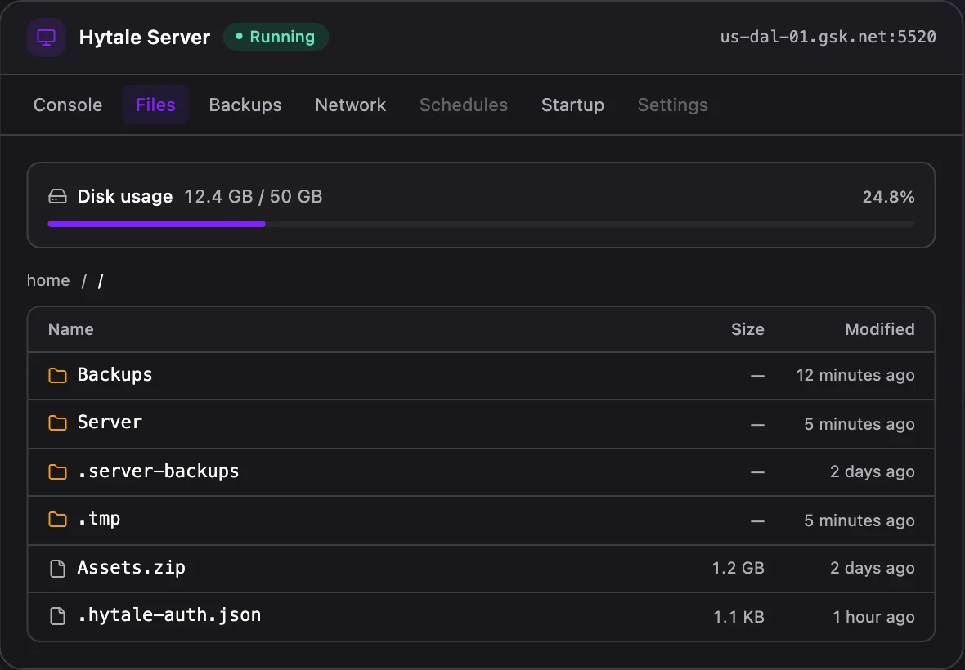Image resolution: width=965 pixels, height=670 pixels.
Task: Switch to the Console tab
Action: point(68,105)
